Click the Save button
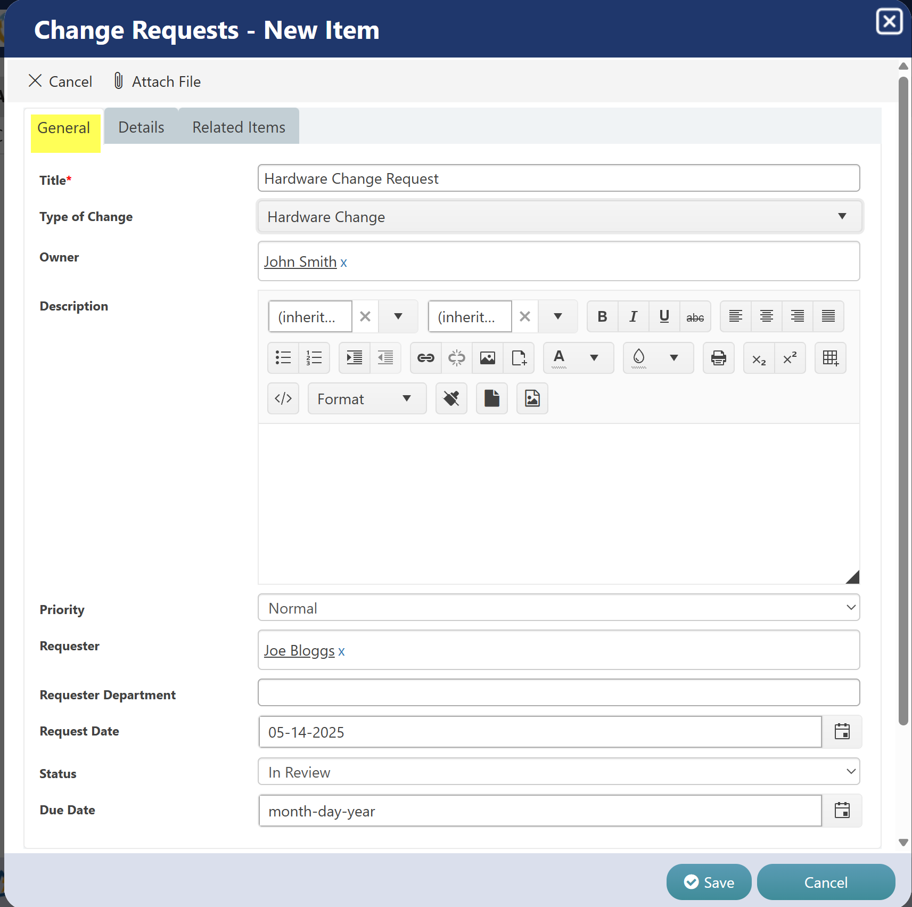912x907 pixels. pyautogui.click(x=709, y=882)
